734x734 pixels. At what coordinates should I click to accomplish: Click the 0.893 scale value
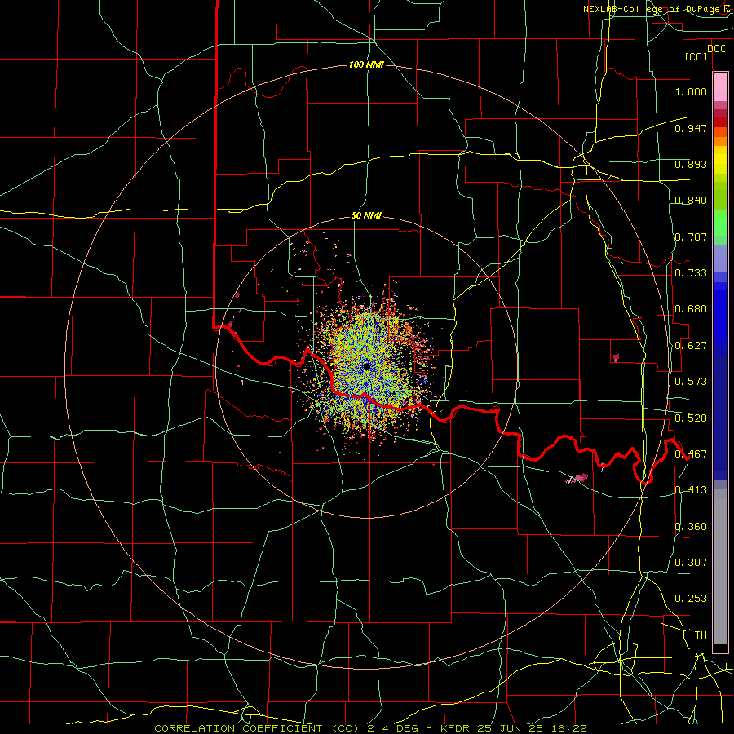pos(691,164)
